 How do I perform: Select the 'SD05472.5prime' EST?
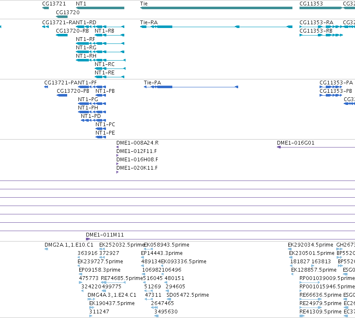169,299
